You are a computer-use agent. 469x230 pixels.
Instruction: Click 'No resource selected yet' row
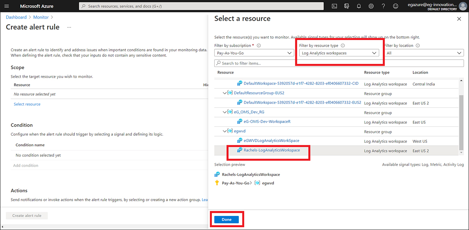(109, 94)
